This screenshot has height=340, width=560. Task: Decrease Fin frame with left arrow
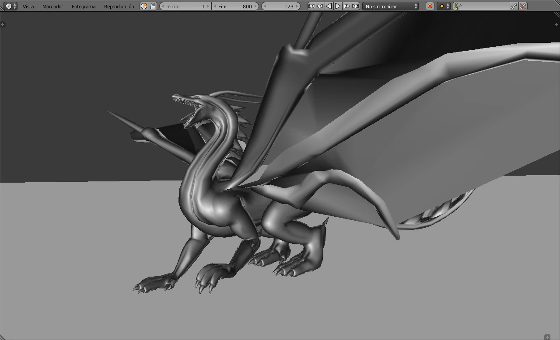[215, 6]
